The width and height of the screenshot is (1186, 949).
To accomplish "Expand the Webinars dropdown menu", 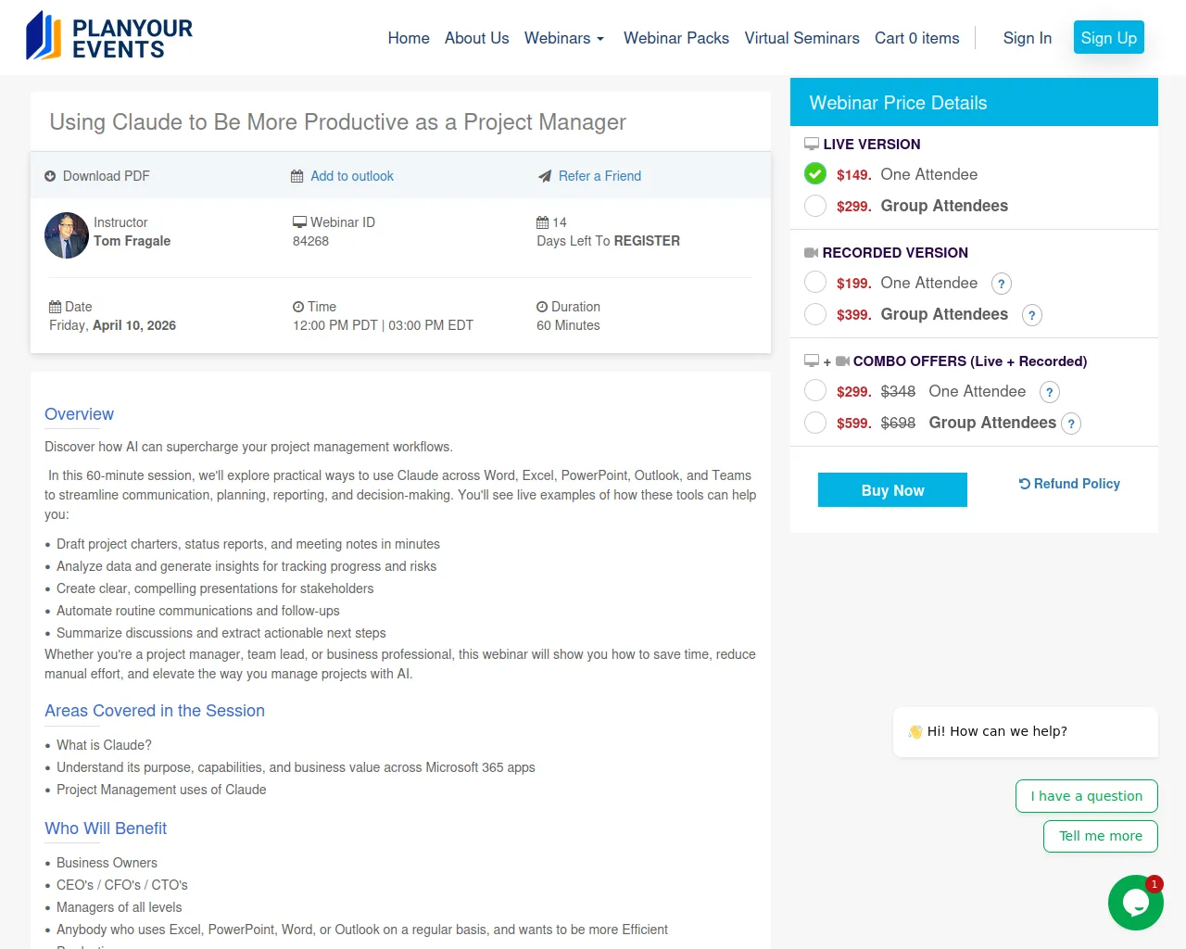I will (563, 38).
